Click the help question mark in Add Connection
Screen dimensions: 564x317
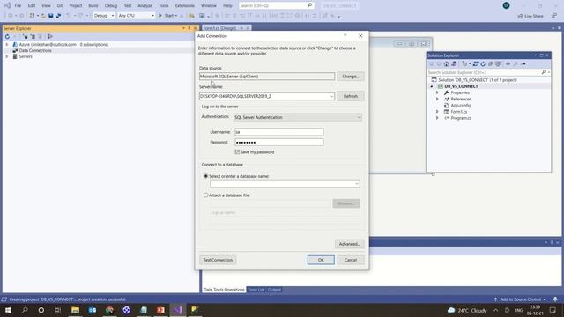click(x=345, y=36)
